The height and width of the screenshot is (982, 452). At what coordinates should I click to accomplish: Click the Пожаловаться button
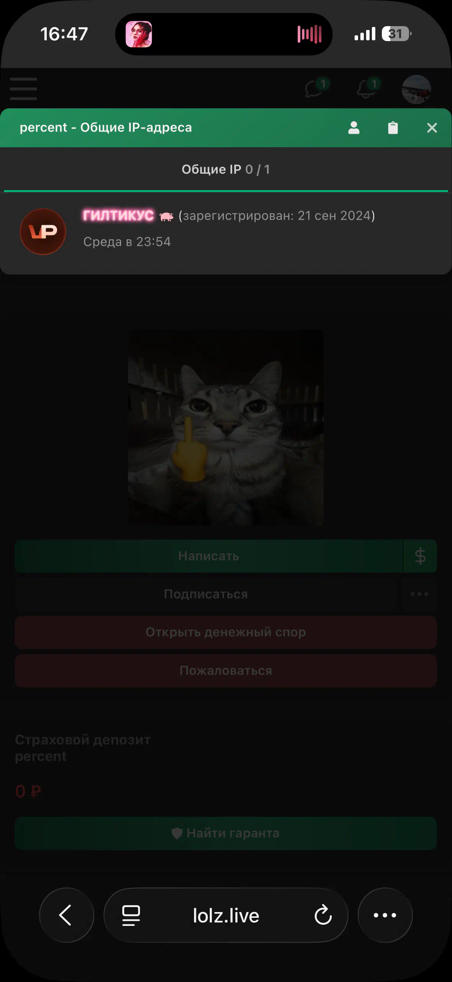(226, 671)
